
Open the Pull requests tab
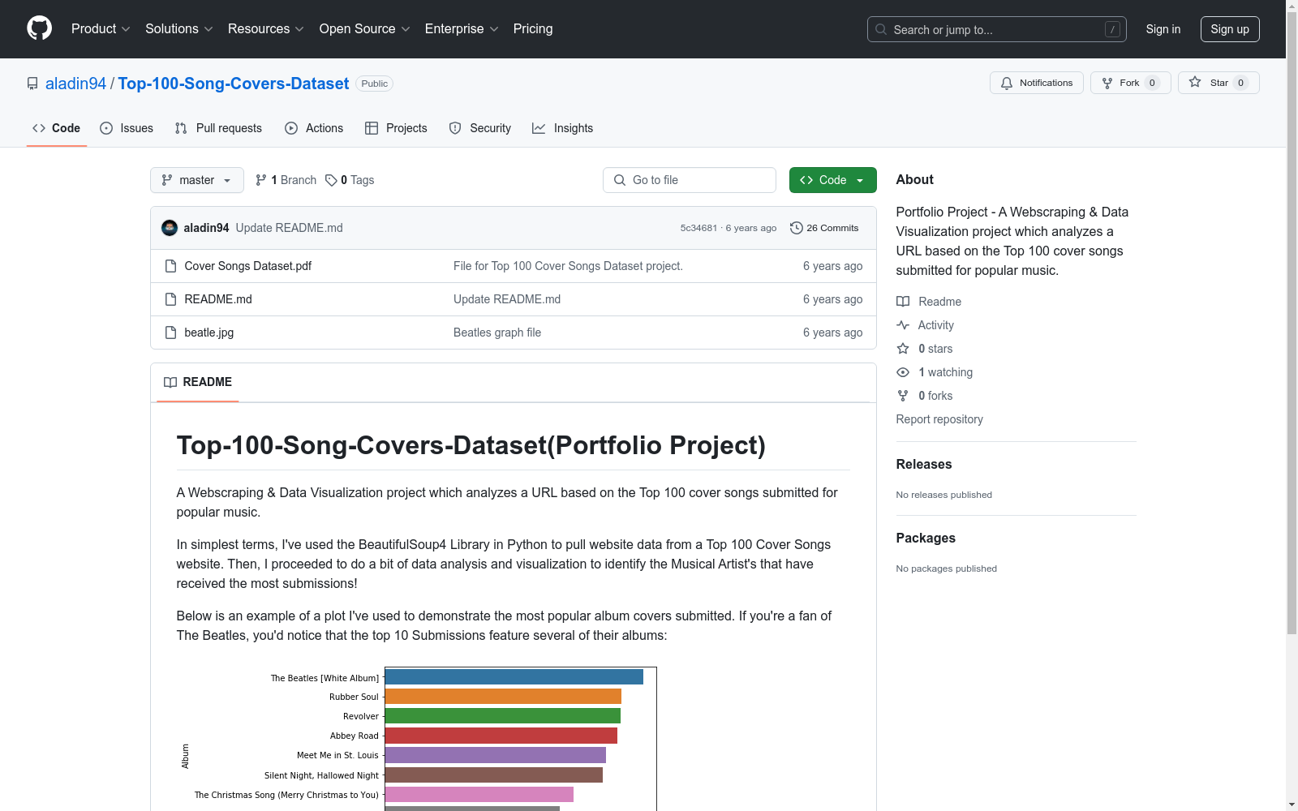(218, 128)
